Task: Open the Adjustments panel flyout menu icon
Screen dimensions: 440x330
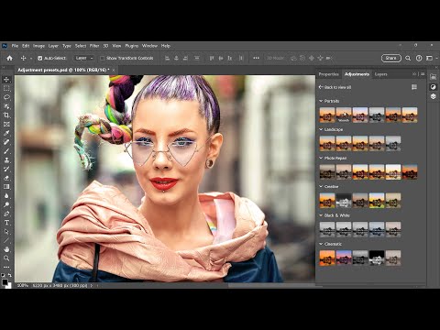Action: [423, 74]
